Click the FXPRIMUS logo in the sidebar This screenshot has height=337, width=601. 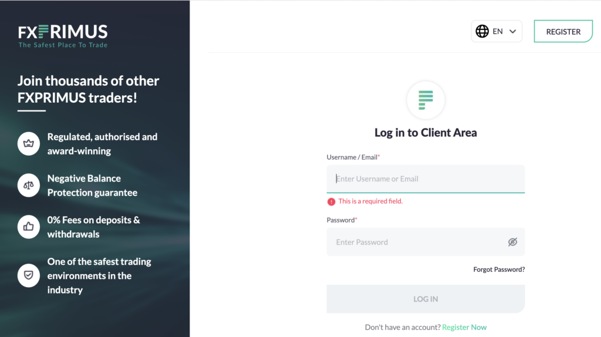pyautogui.click(x=63, y=35)
